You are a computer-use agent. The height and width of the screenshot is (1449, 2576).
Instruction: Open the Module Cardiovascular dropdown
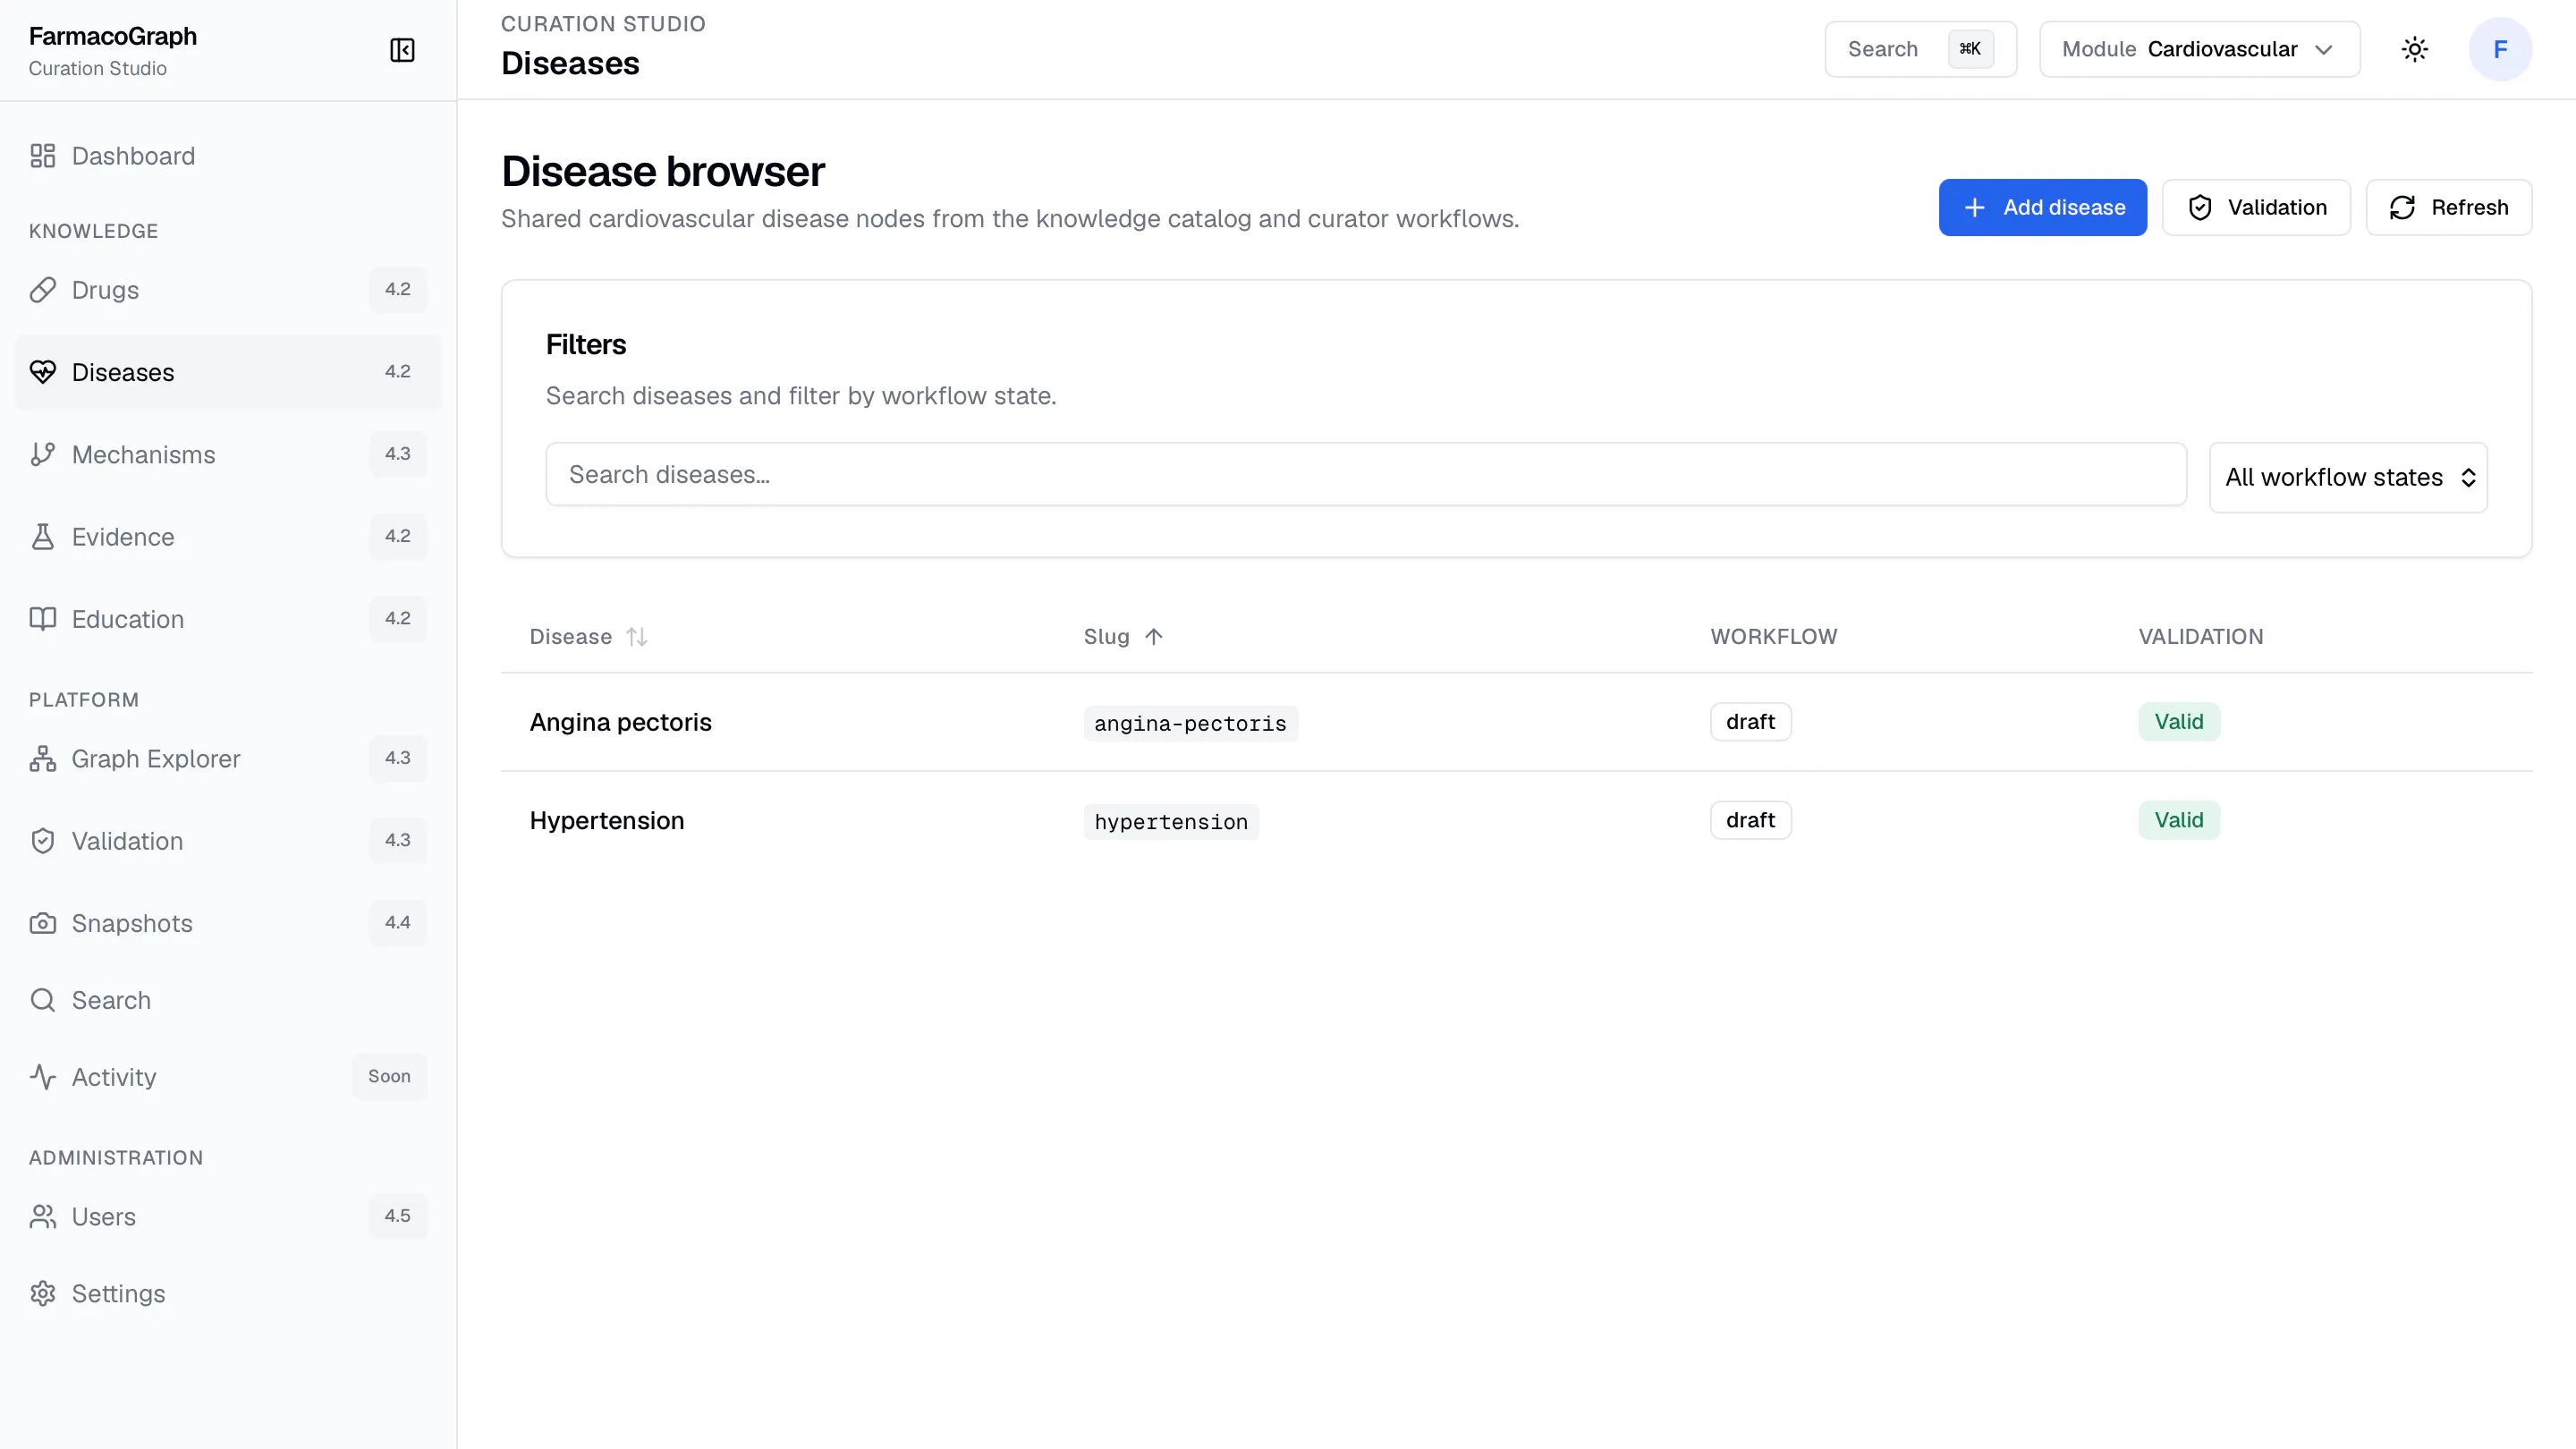pos(2199,49)
